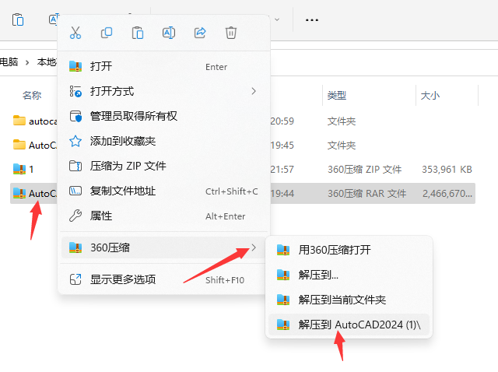The image size is (498, 372).
Task: Click 电脑 in the address breadcrumb
Action: point(9,61)
